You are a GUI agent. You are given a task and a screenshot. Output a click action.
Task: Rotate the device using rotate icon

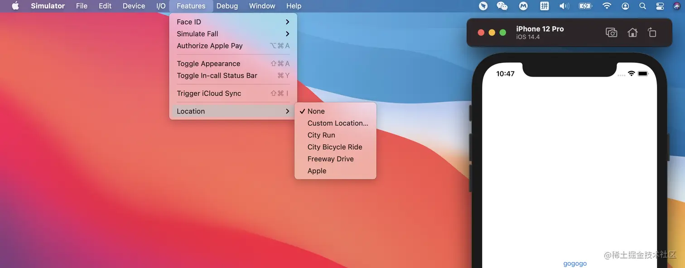click(x=652, y=33)
